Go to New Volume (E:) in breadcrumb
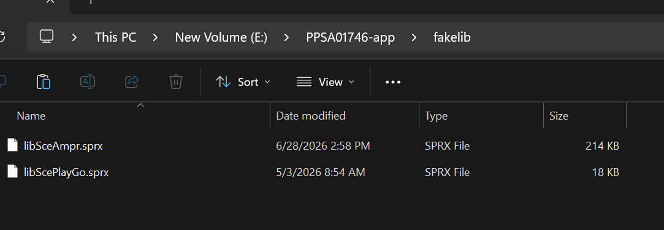The width and height of the screenshot is (664, 230). click(x=221, y=37)
